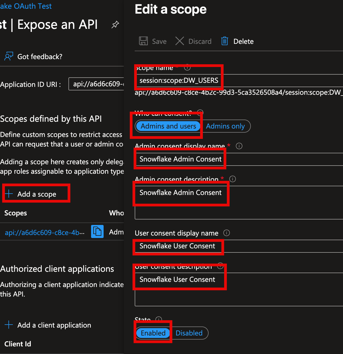Click info icon next to Admin consent display name

pyautogui.click(x=239, y=146)
